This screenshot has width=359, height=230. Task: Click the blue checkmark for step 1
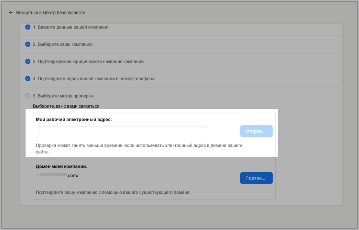[x=28, y=27]
